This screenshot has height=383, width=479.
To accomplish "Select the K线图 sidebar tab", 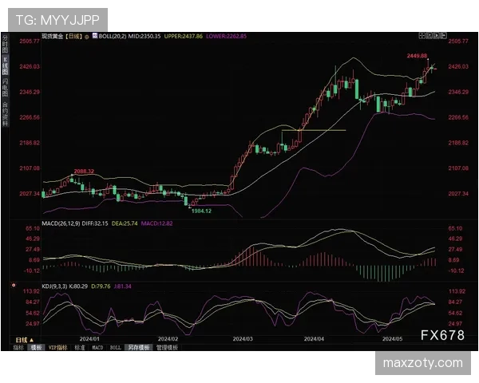I will [x=6, y=65].
